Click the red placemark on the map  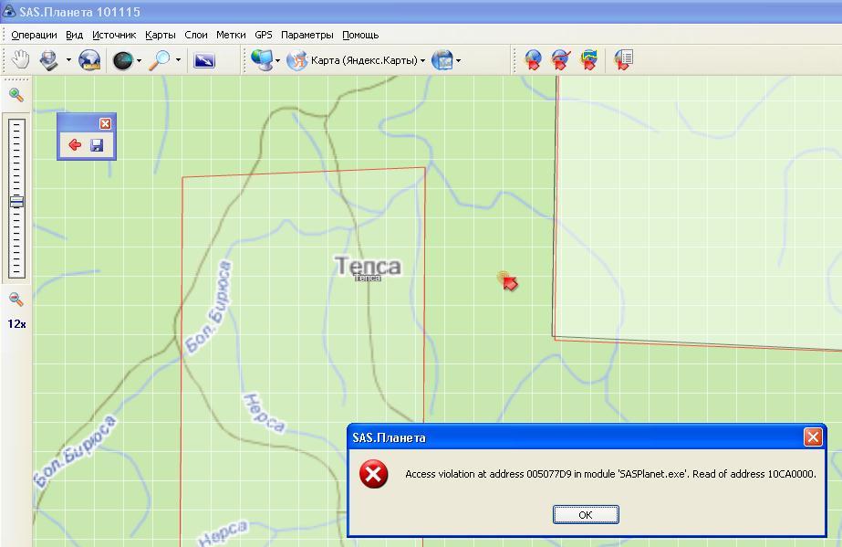509,282
